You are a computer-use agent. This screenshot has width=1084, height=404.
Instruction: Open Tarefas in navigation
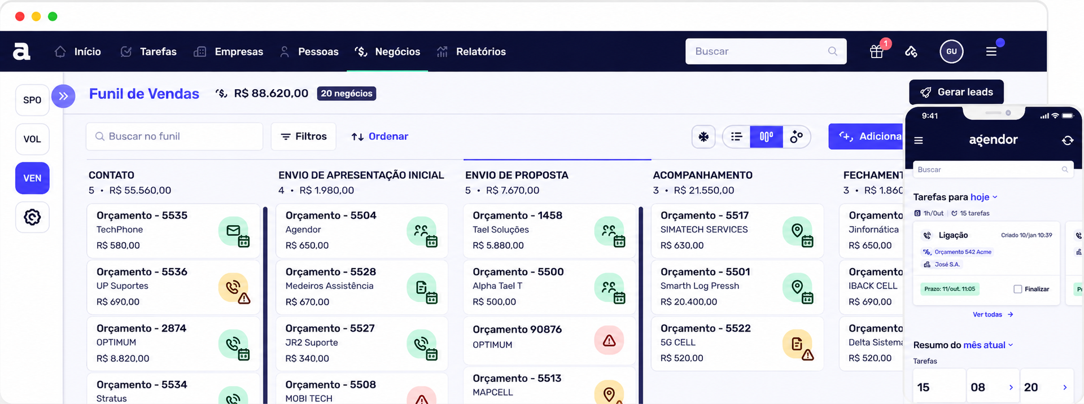[x=148, y=51]
